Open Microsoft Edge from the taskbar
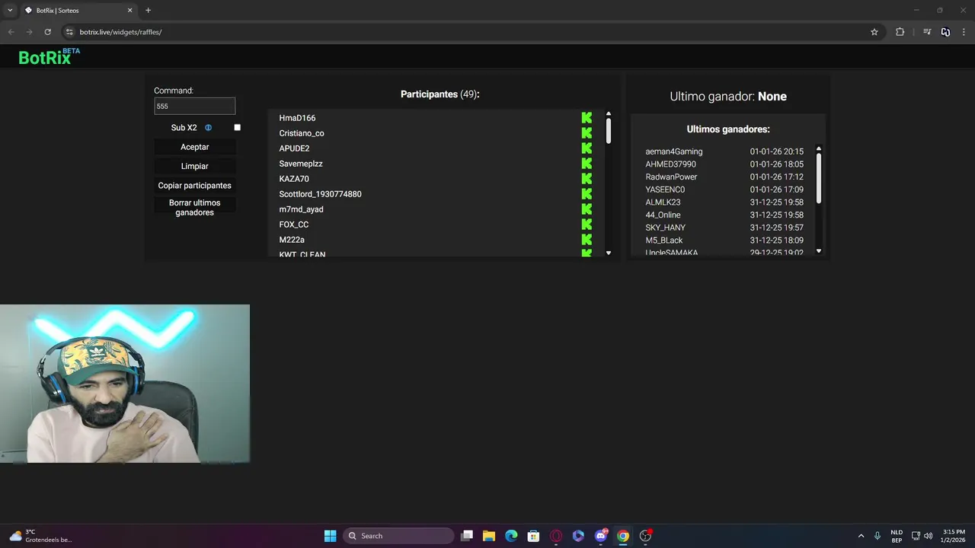Image resolution: width=975 pixels, height=548 pixels. (x=511, y=536)
